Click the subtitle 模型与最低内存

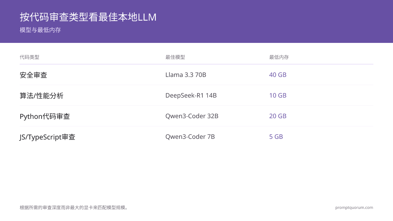(x=40, y=30)
